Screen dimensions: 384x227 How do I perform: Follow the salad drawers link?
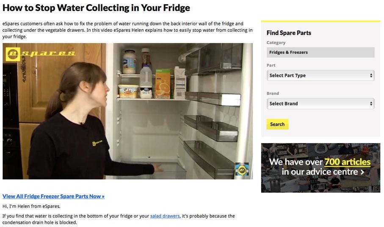[165, 216]
